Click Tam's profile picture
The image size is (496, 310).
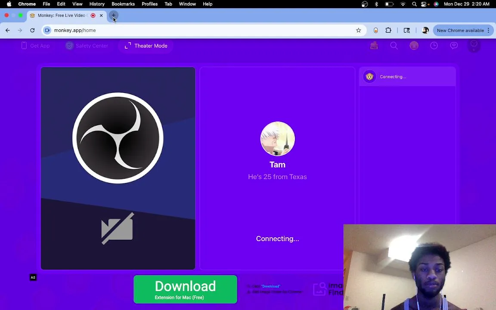point(277,139)
